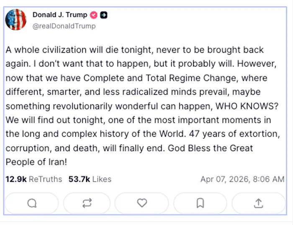Open the flag-themed profile avatar

pos(15,20)
